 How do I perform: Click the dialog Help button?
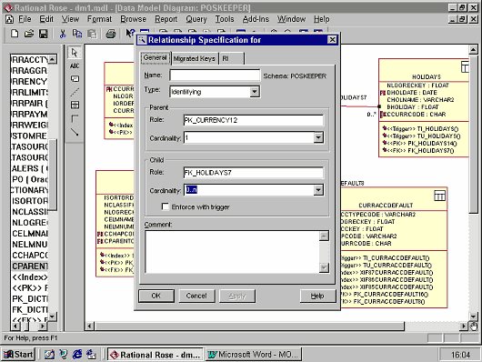click(x=317, y=296)
